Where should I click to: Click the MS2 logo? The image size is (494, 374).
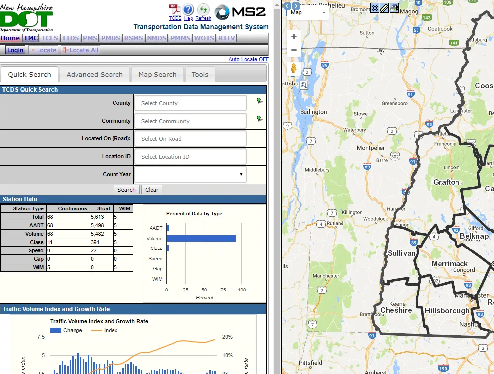pyautogui.click(x=240, y=12)
